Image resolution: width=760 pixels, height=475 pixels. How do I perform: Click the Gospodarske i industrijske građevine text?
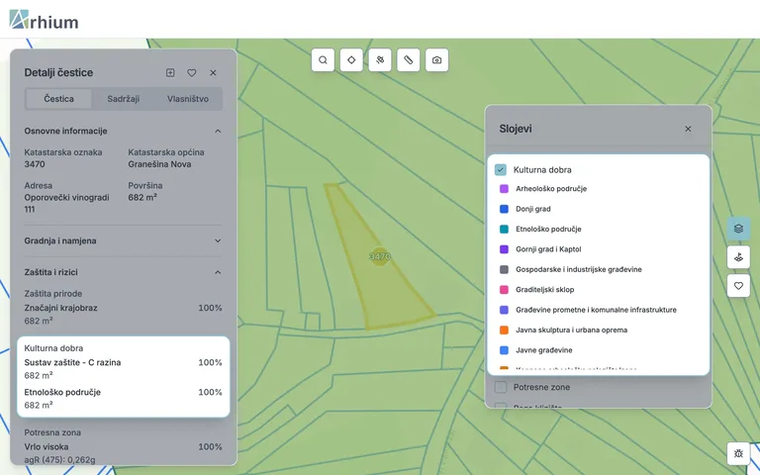(x=579, y=269)
